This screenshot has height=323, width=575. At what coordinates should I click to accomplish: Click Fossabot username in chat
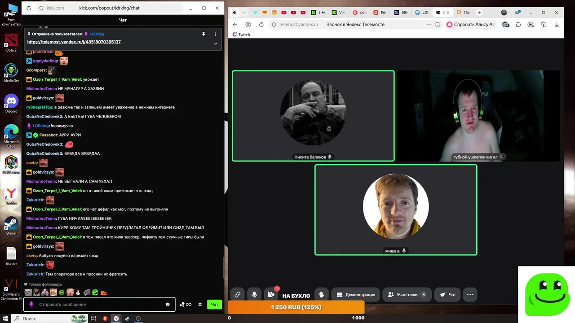(x=49, y=135)
